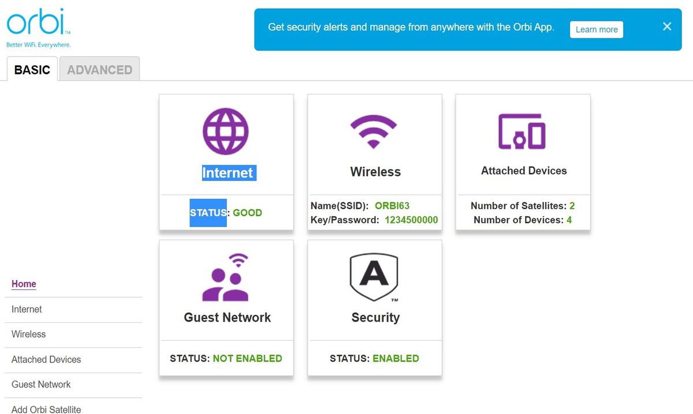Click the Guest Network NOT ENABLED status
The width and height of the screenshot is (693, 414).
coord(247,358)
